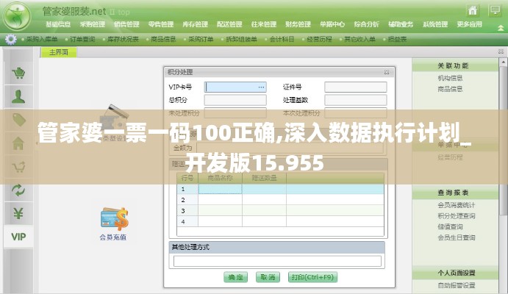Screen dimensions: 508x294
Task: Click the monitor icon at top right
Action: coord(495,10)
